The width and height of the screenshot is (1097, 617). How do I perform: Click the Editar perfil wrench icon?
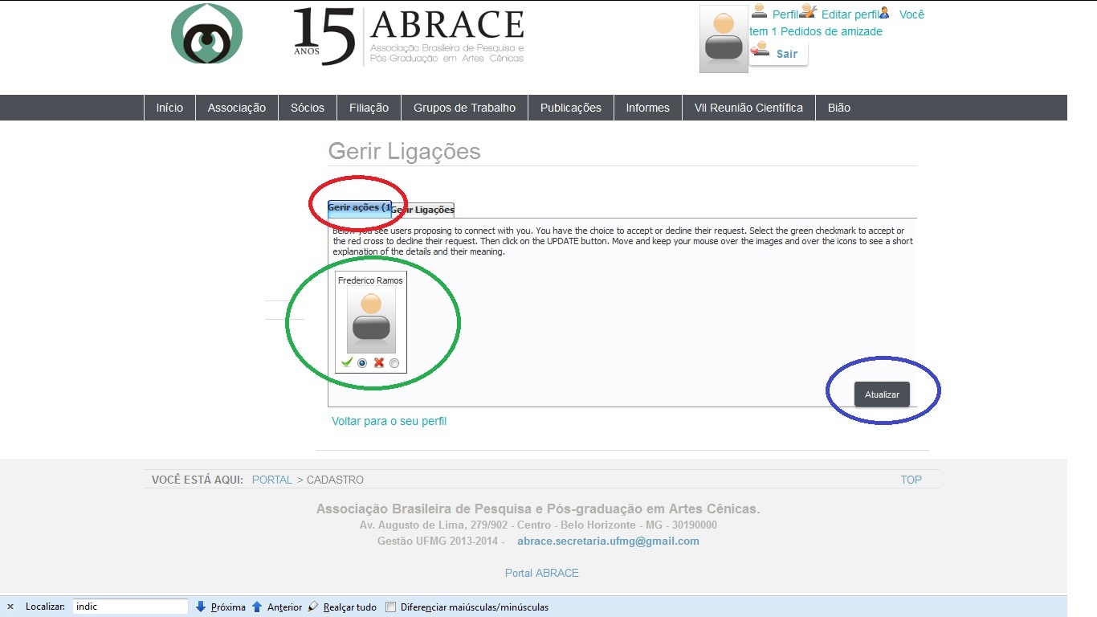[808, 12]
